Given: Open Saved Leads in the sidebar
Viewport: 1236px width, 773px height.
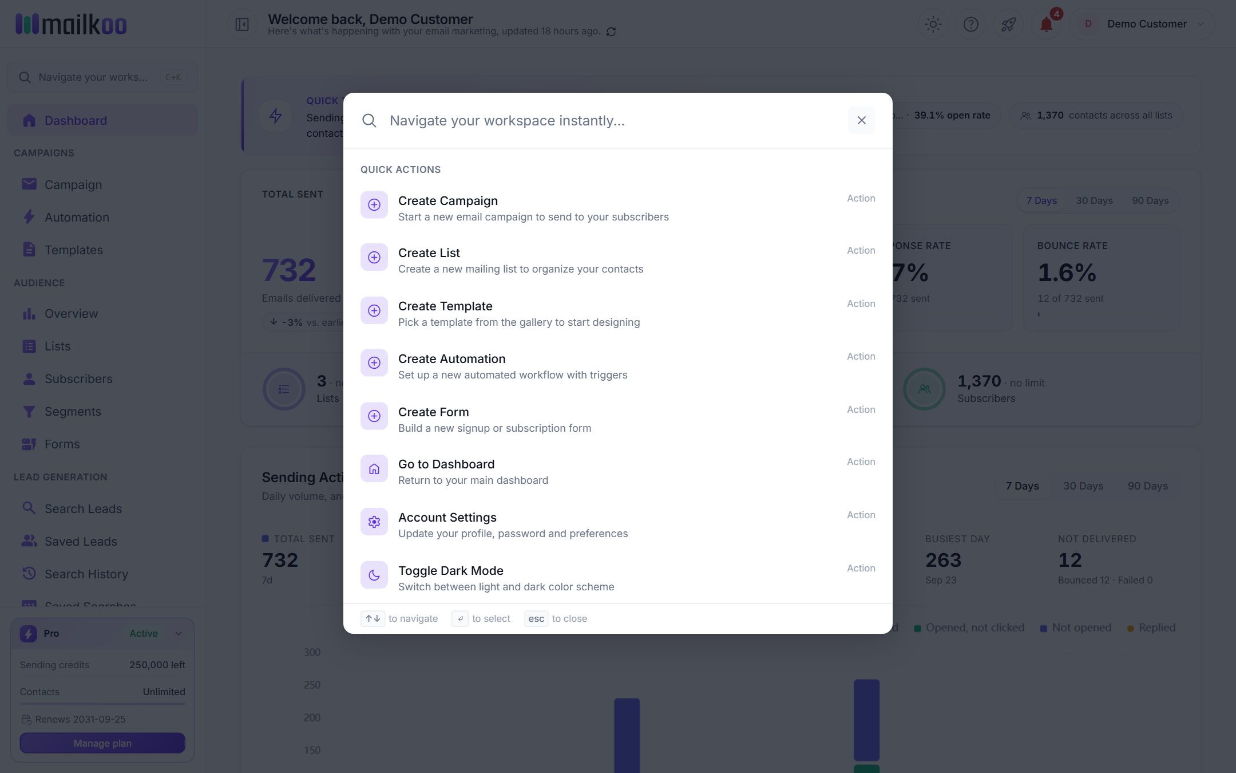Looking at the screenshot, I should pos(102,541).
